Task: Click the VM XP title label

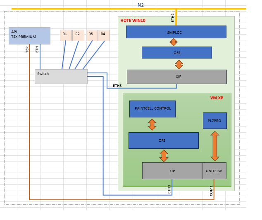Action: pos(217,98)
